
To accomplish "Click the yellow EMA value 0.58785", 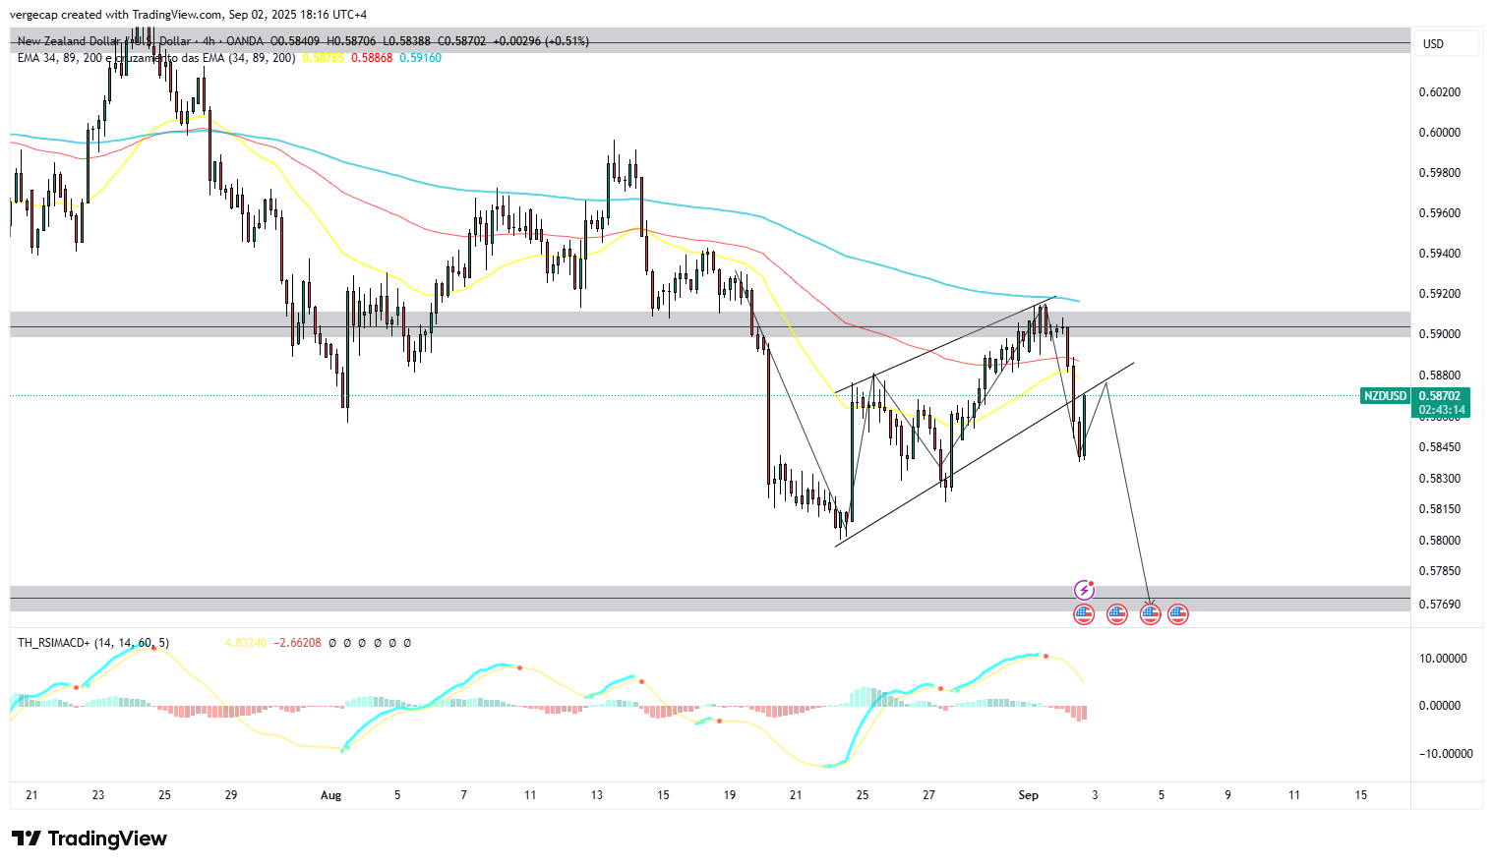I will (x=323, y=58).
